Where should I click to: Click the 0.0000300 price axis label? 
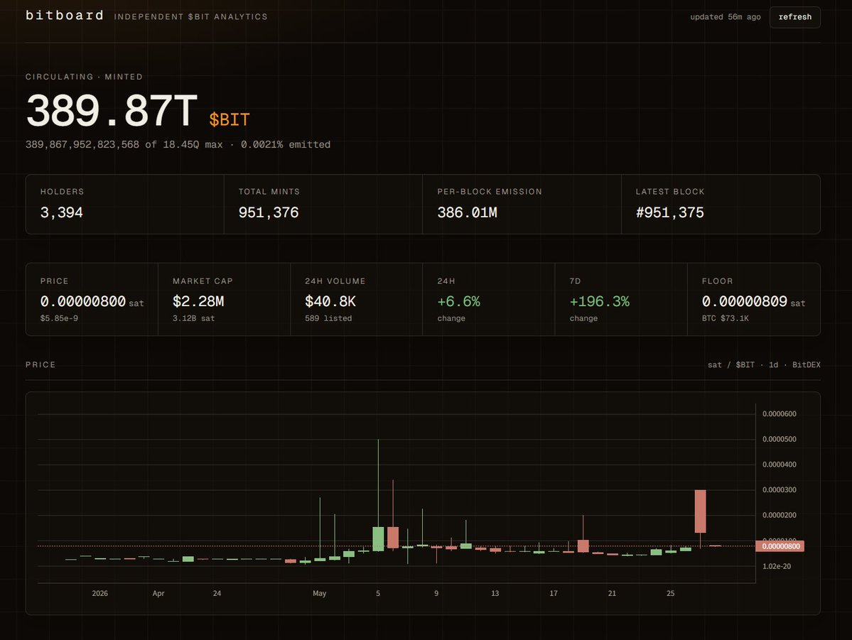[780, 490]
